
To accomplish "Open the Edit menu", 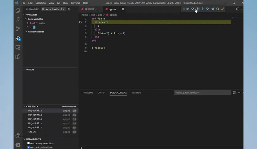I will tap(30, 3).
